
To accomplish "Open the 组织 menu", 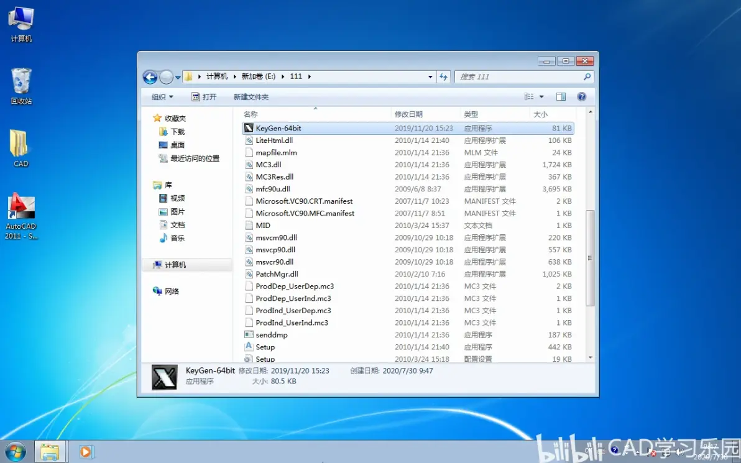I will point(162,97).
